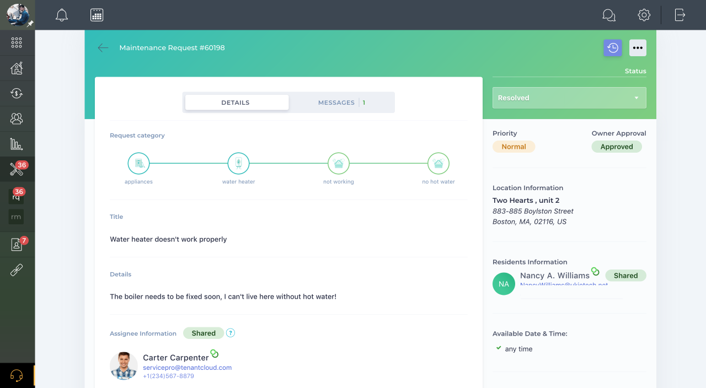The image size is (706, 388).
Task: Open the properties home icon in sidebar
Action: pyautogui.click(x=16, y=67)
